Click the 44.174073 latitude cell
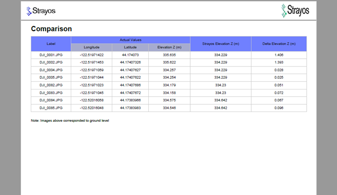This screenshot has width=337, height=195. click(130, 55)
